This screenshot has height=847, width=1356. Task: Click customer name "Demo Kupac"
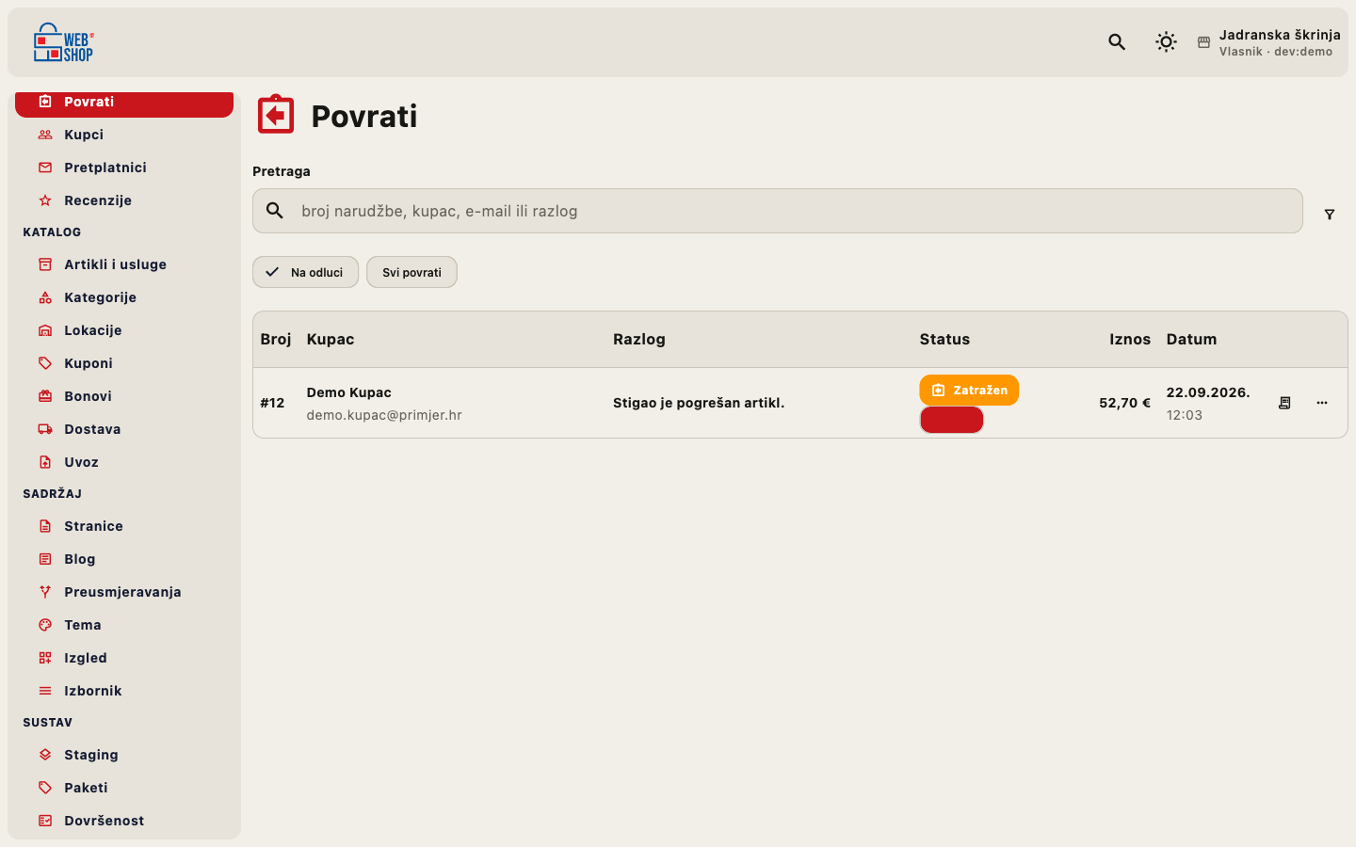pos(349,392)
